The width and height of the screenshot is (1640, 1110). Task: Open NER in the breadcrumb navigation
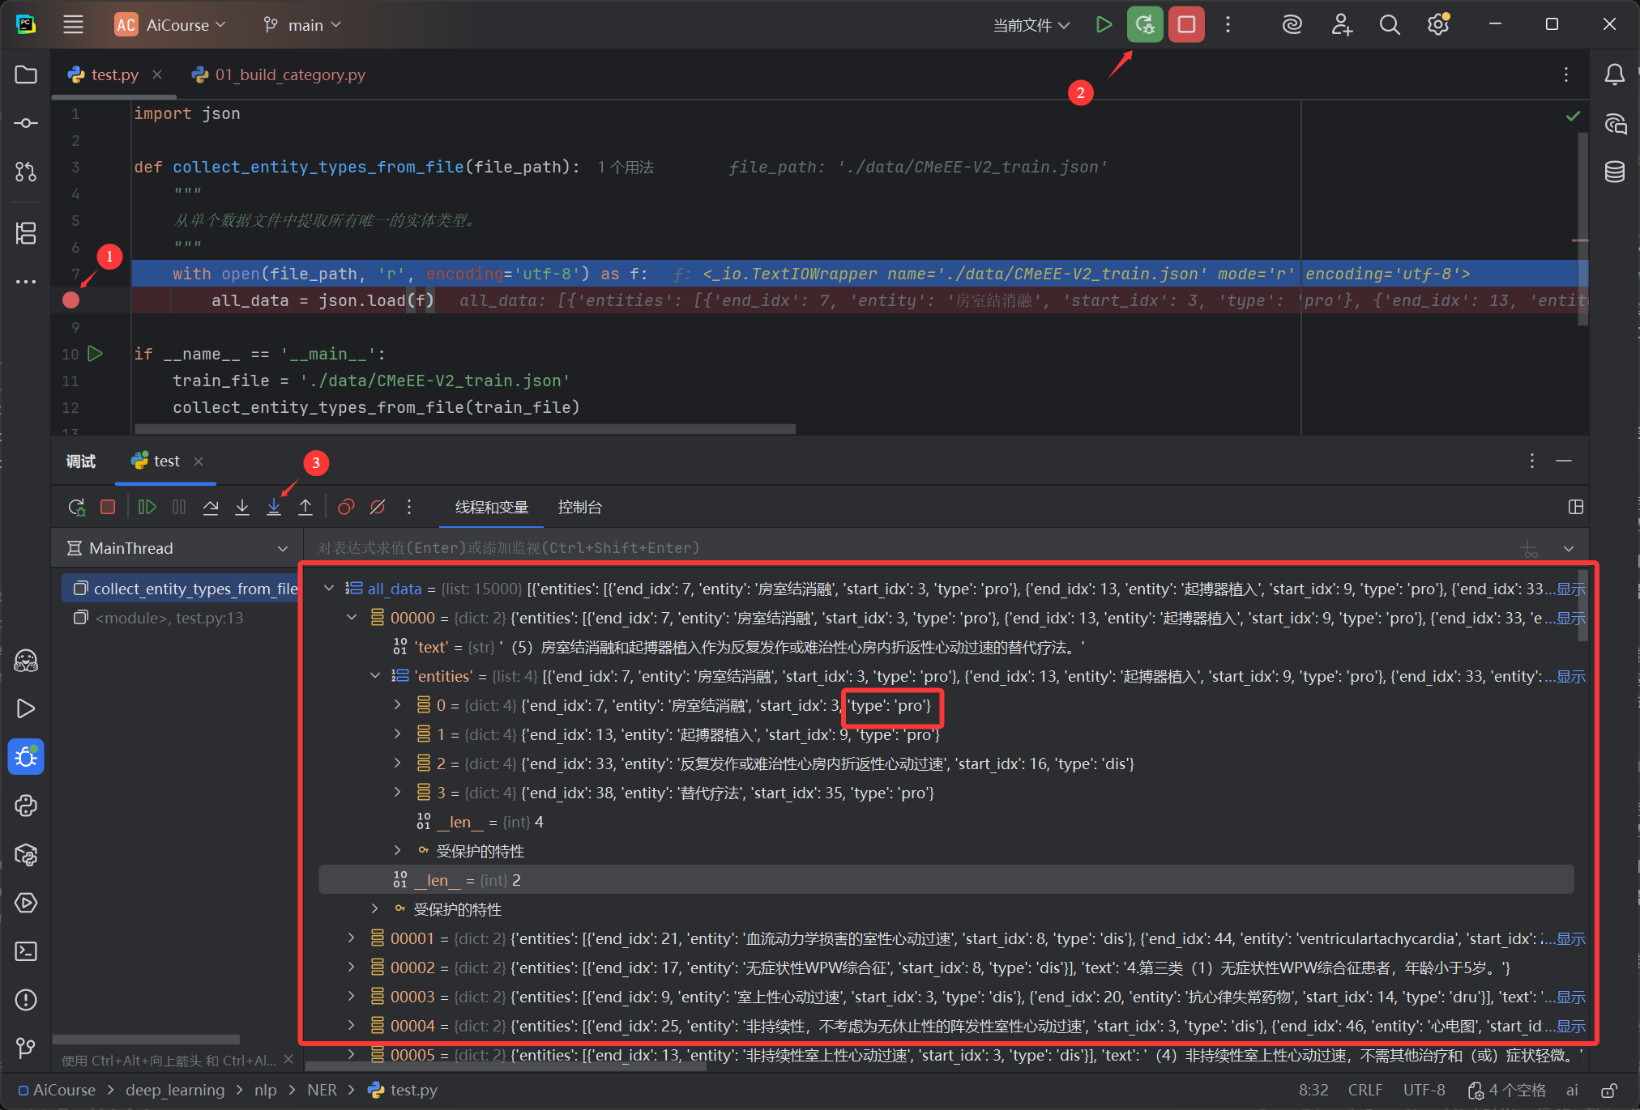tap(322, 1090)
